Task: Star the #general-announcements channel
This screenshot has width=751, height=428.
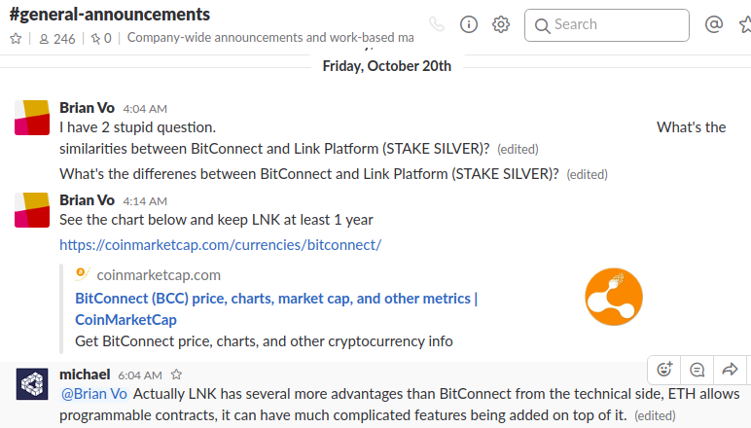Action: point(16,39)
